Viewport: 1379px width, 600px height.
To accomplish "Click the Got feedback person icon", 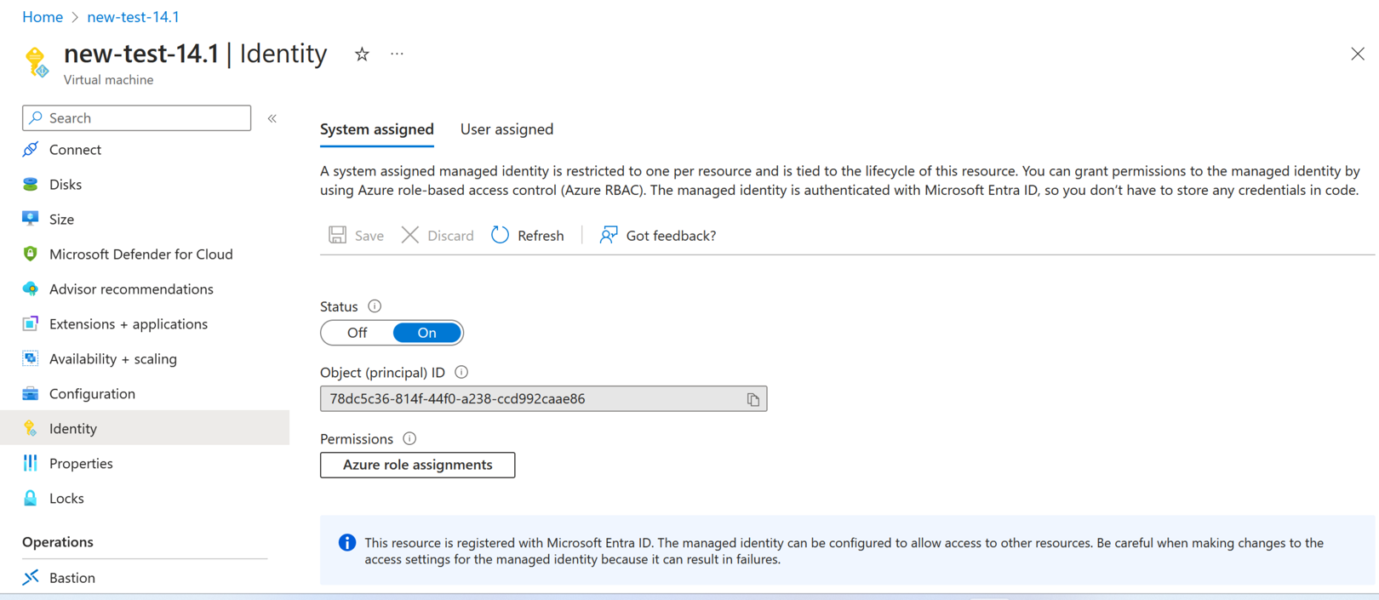I will click(609, 235).
